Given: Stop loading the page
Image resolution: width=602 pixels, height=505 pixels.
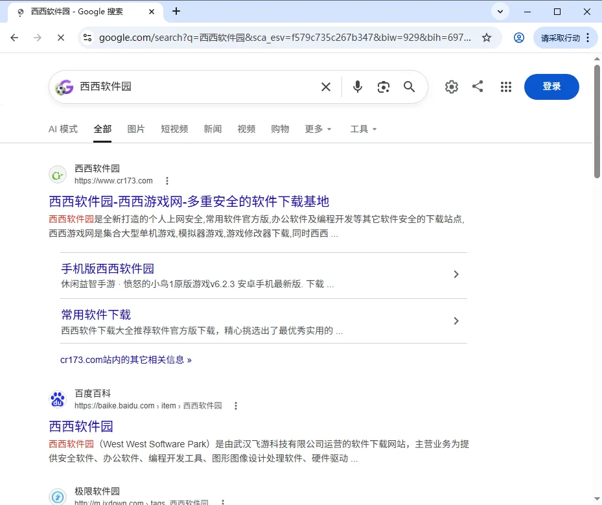Looking at the screenshot, I should 61,38.
